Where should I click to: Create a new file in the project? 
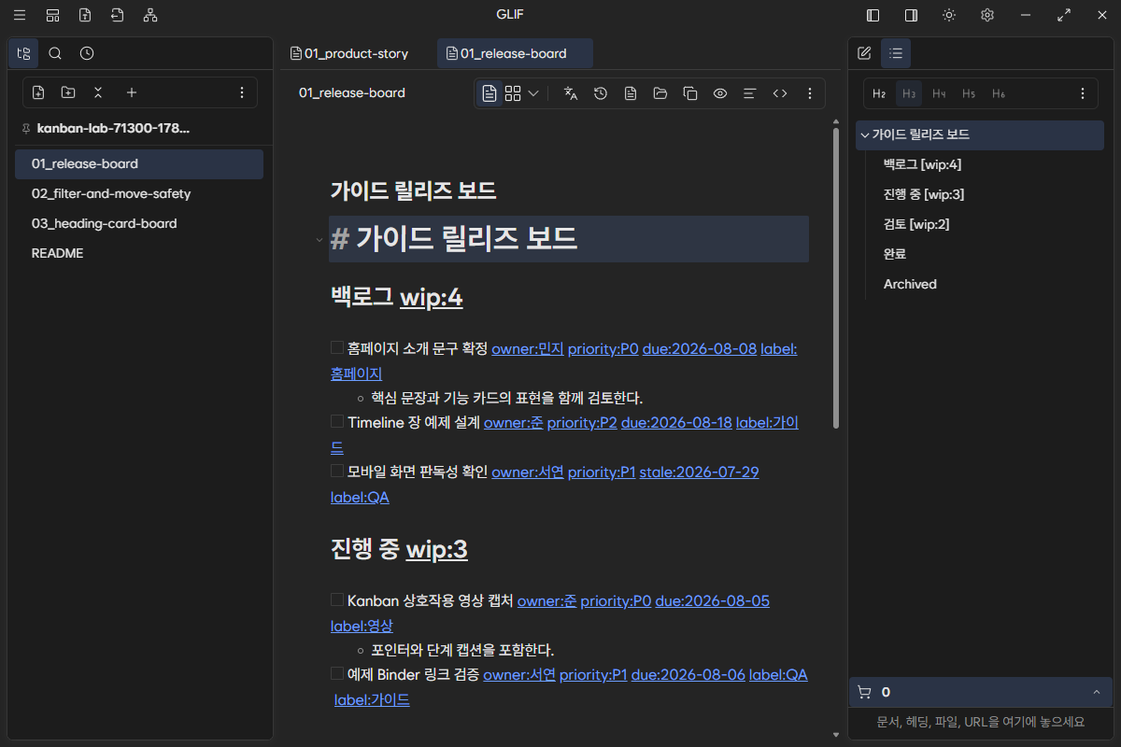tap(38, 92)
